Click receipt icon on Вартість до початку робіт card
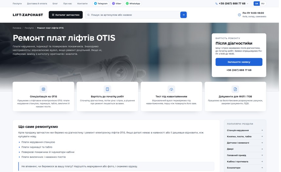This screenshot has height=172, width=281. coord(107,89)
